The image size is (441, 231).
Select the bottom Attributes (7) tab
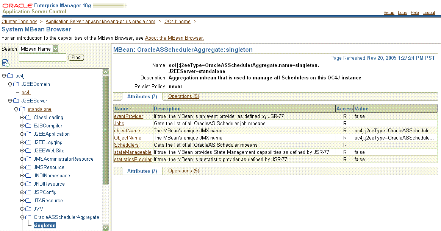(142, 171)
